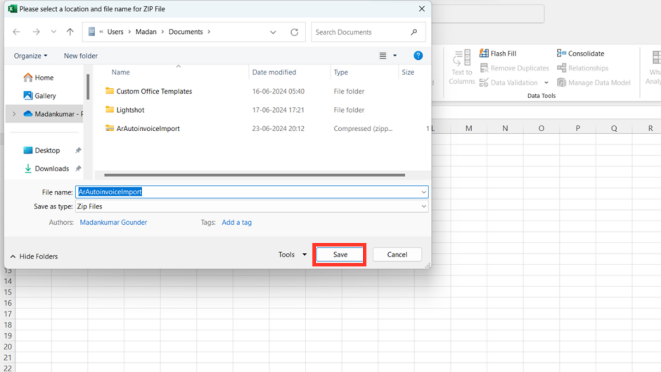Select row 15 header in Excel
This screenshot has width=661, height=372.
(8, 292)
